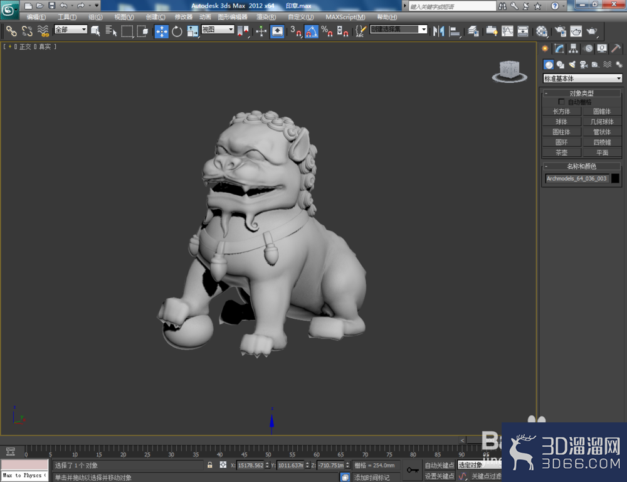Toggle 3D Snaps
Image resolution: width=627 pixels, height=482 pixels.
click(296, 31)
